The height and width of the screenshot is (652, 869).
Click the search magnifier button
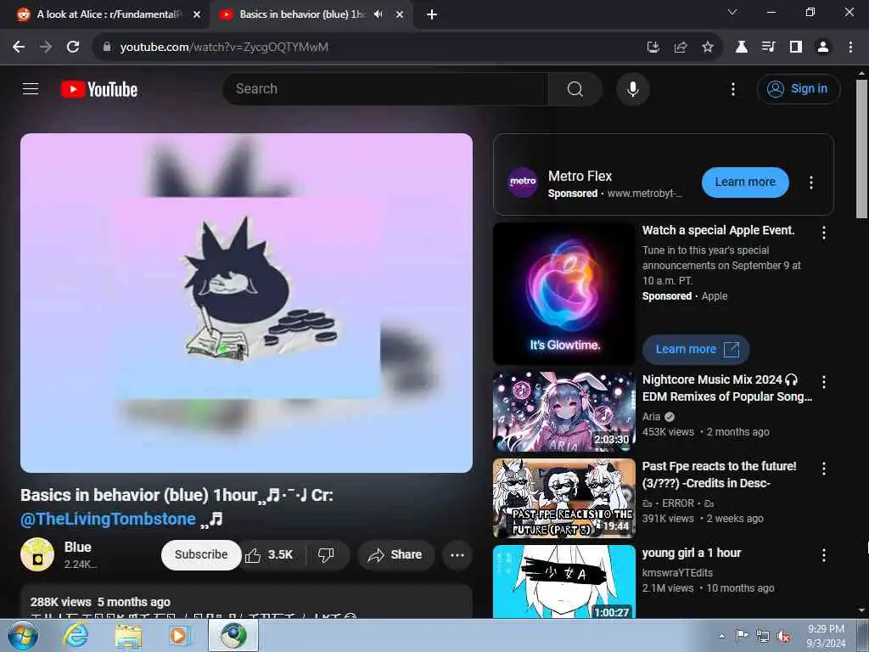(x=575, y=88)
